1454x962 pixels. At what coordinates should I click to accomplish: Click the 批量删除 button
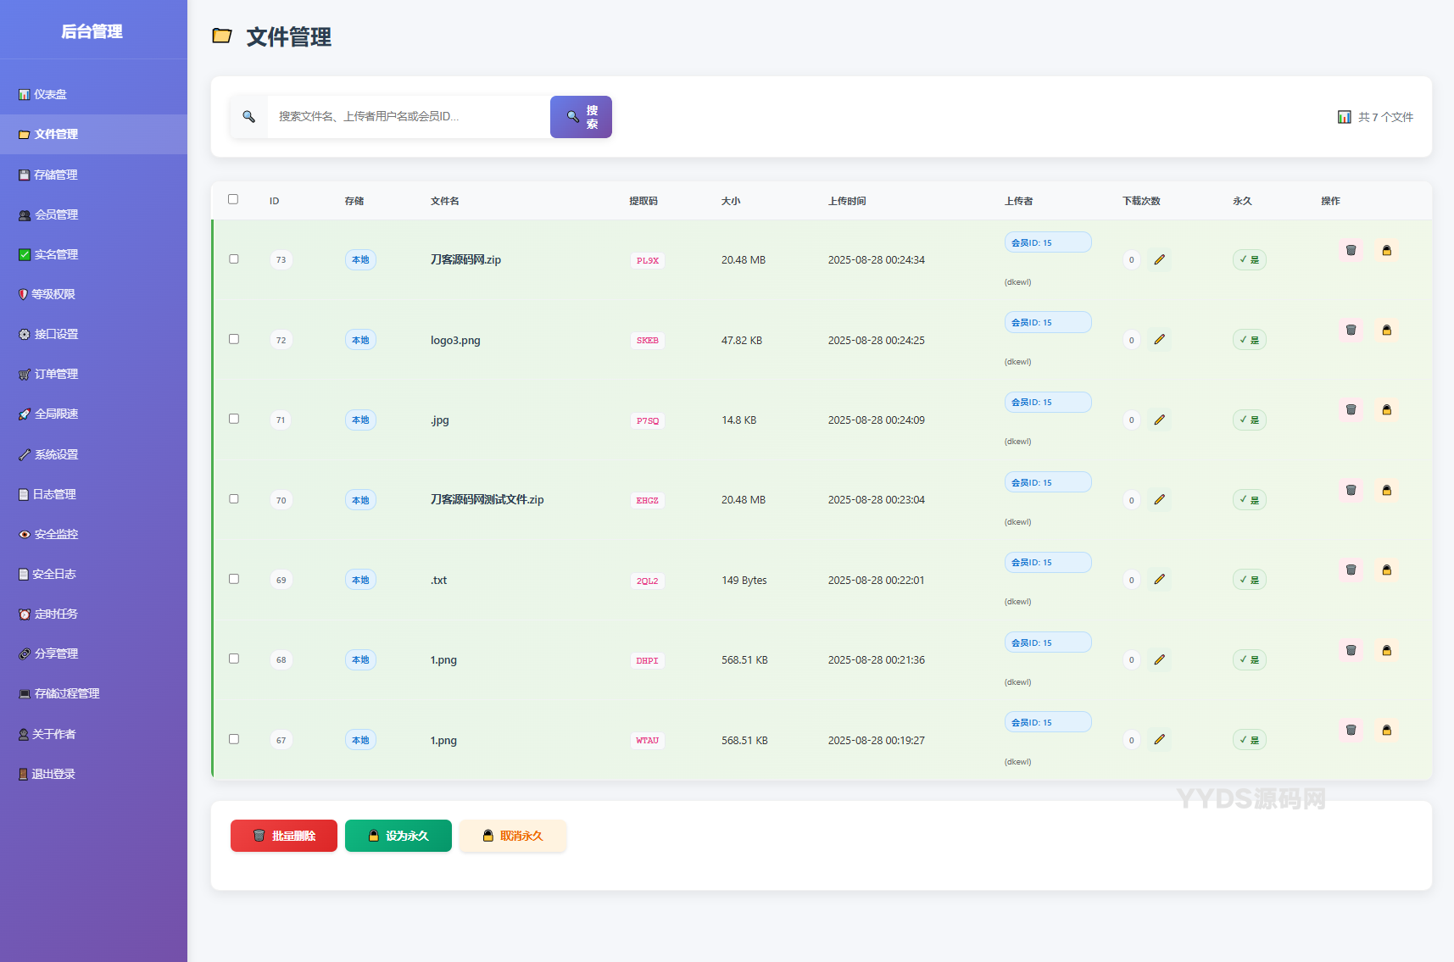click(x=284, y=836)
